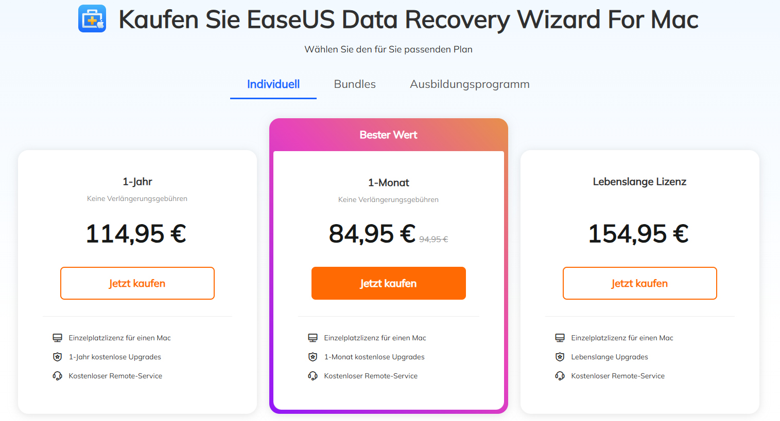The width and height of the screenshot is (780, 421).
Task: Click the monitor icon in the Lebenslange Lizenz card
Action: pos(561,337)
